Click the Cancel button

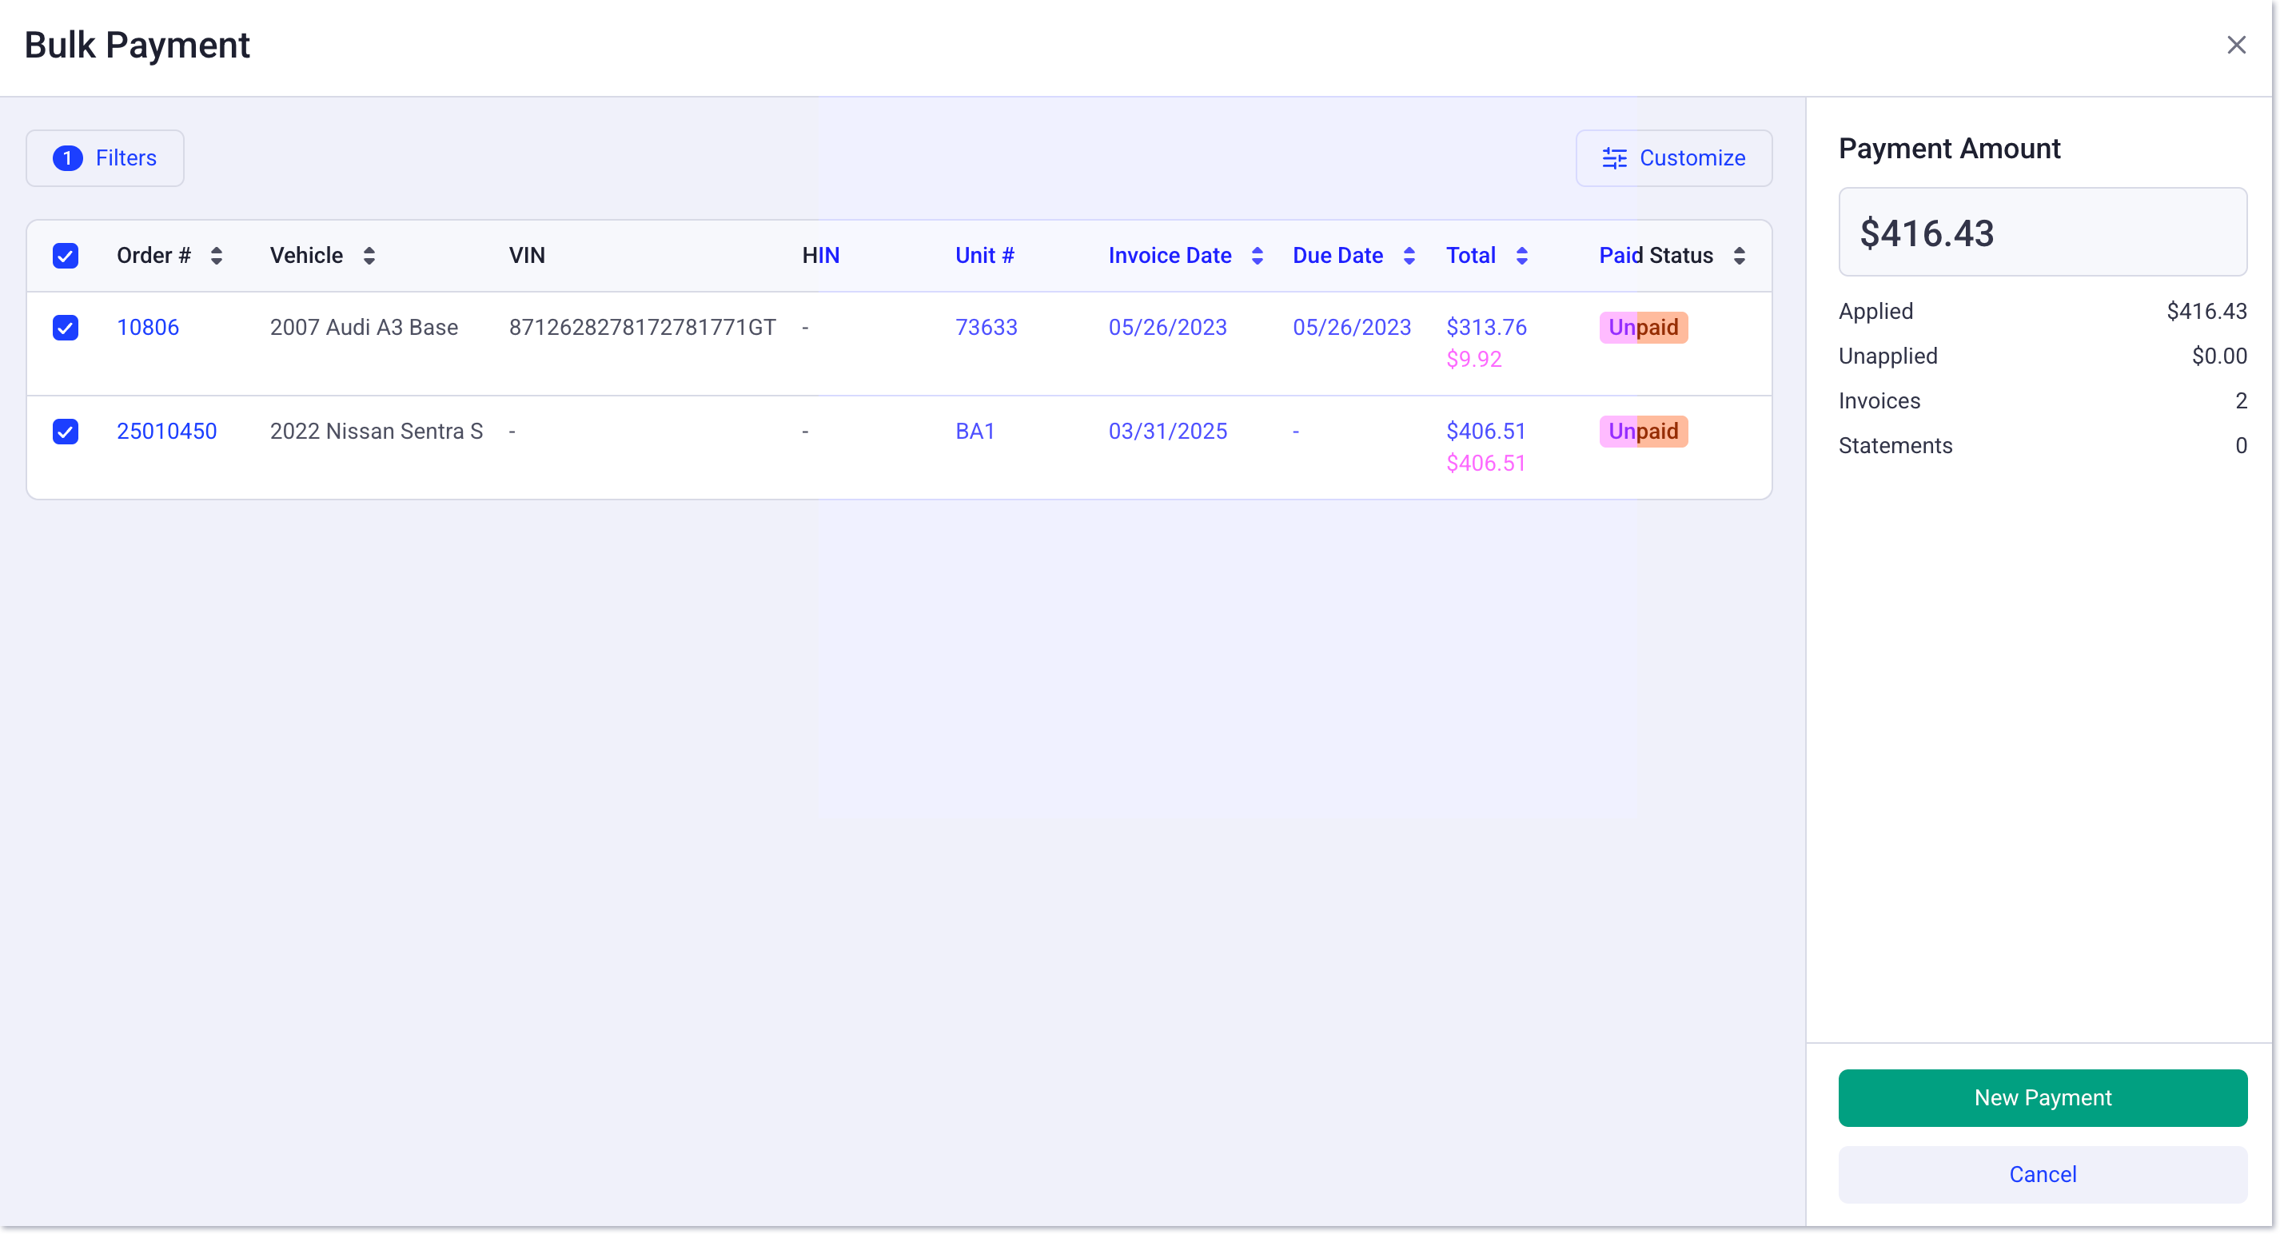[x=2043, y=1175]
